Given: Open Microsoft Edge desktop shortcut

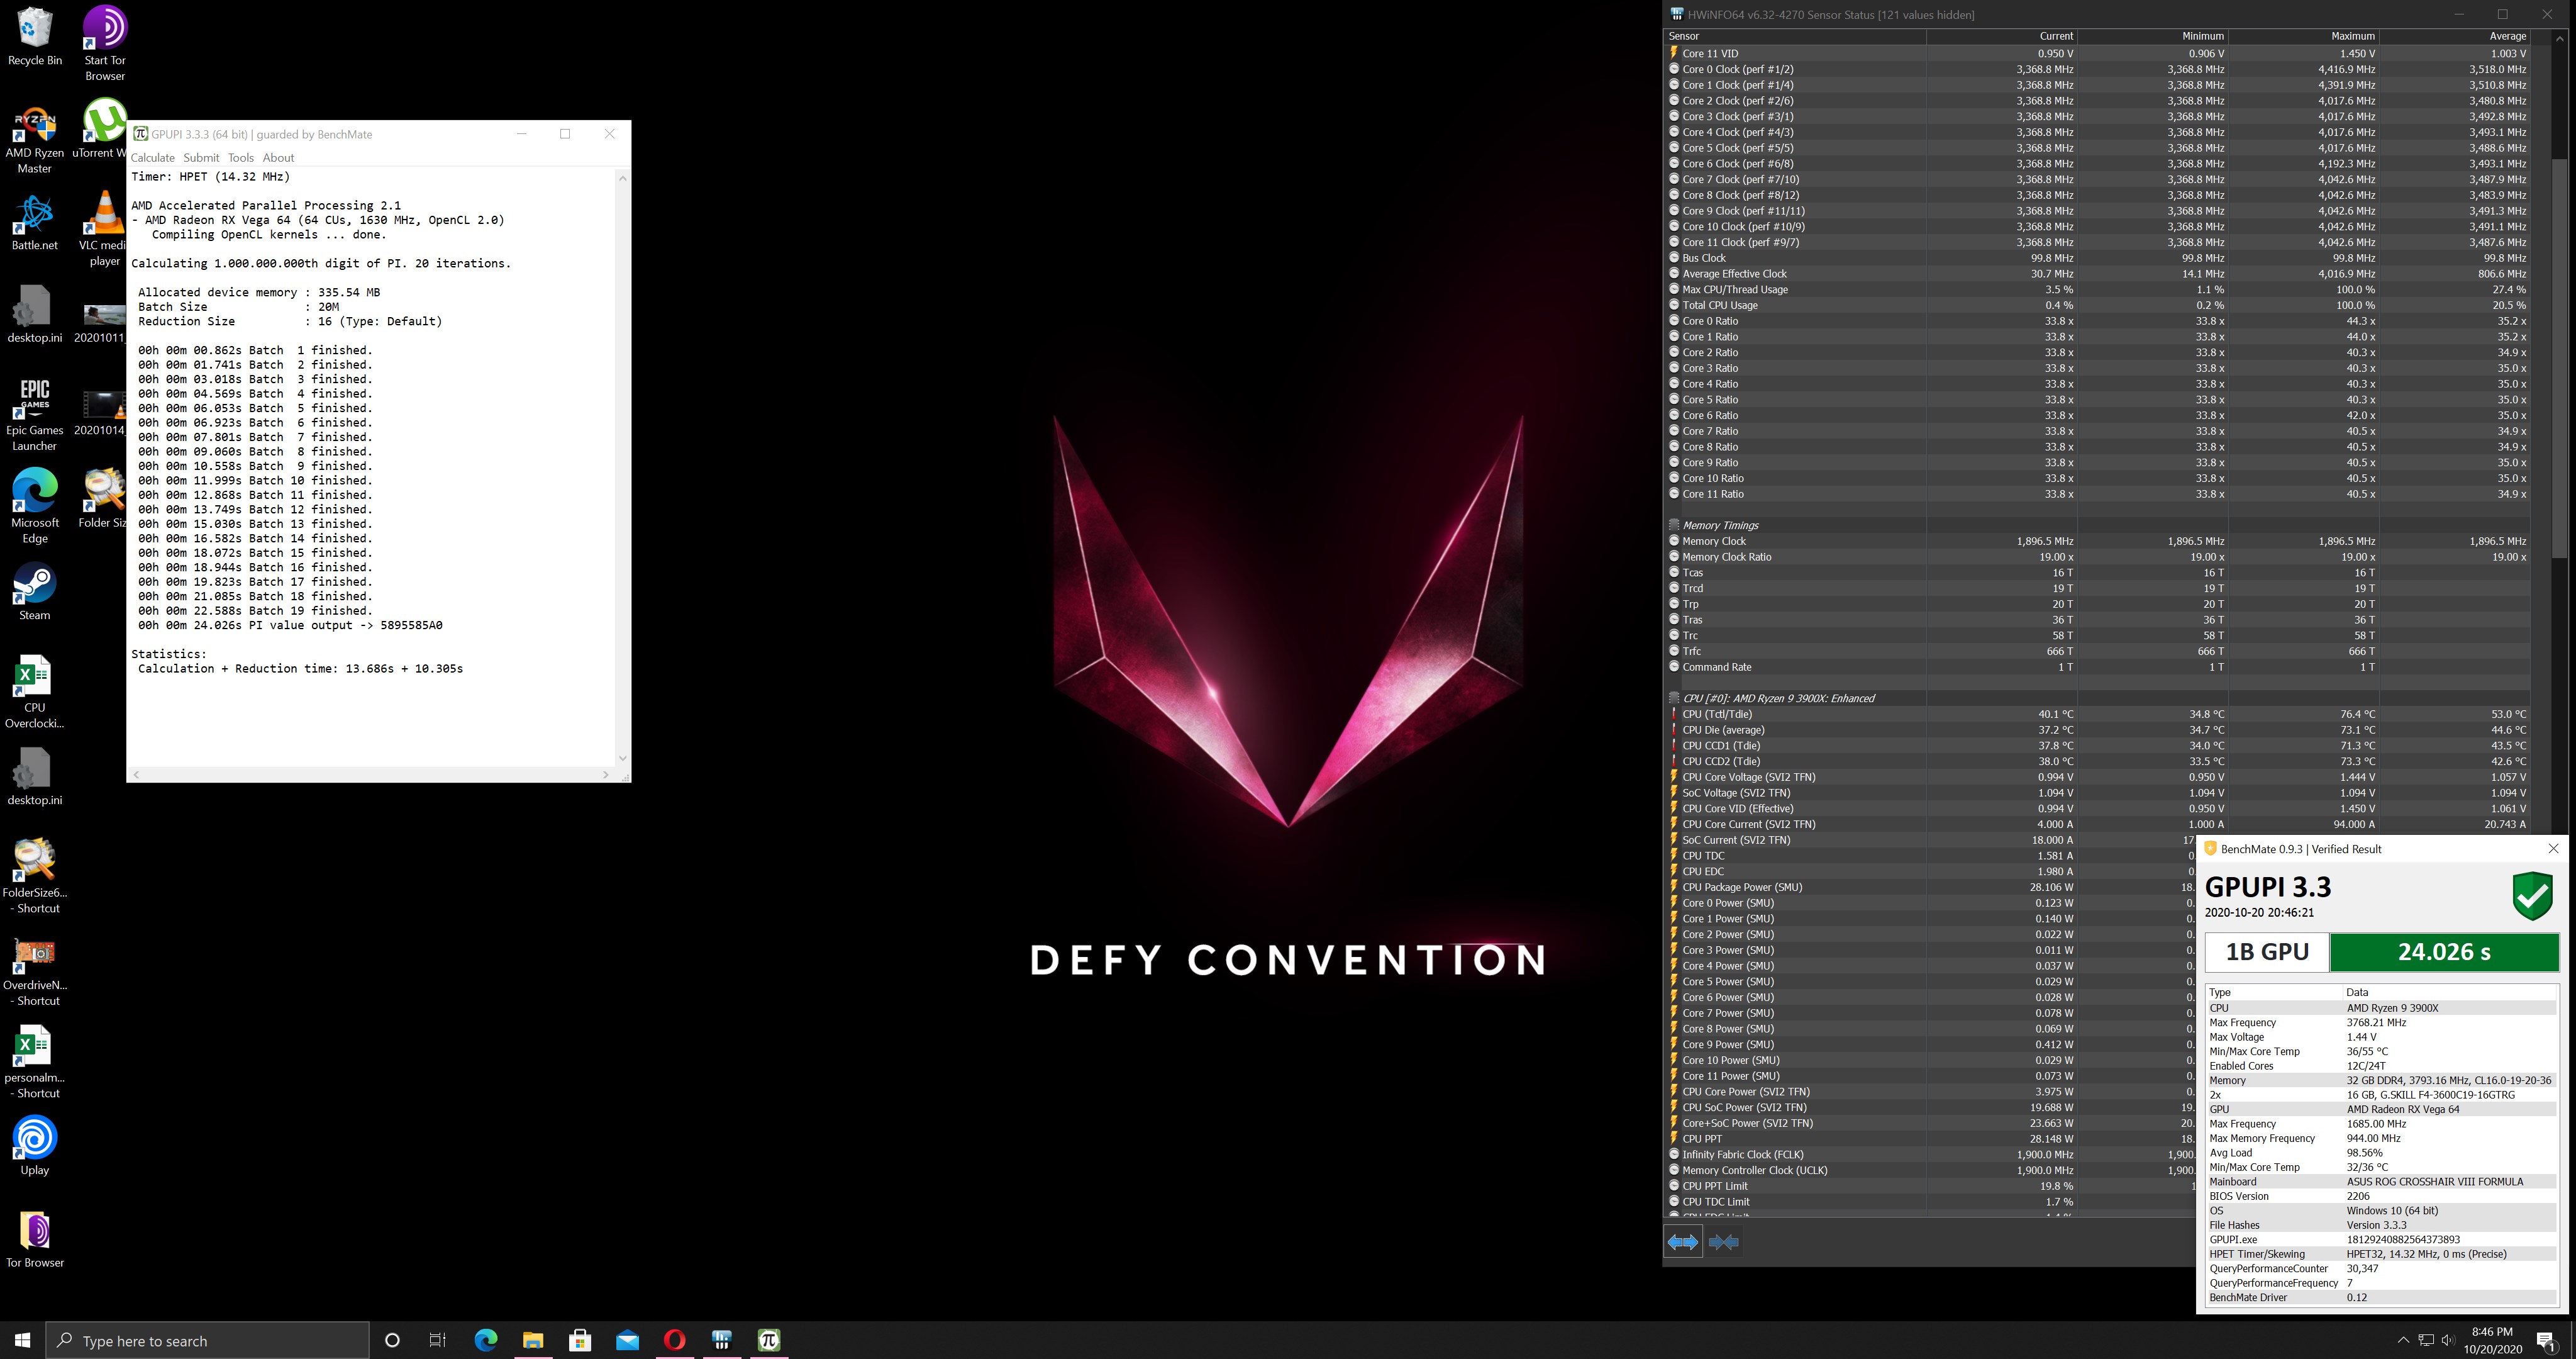Looking at the screenshot, I should pos(35,505).
